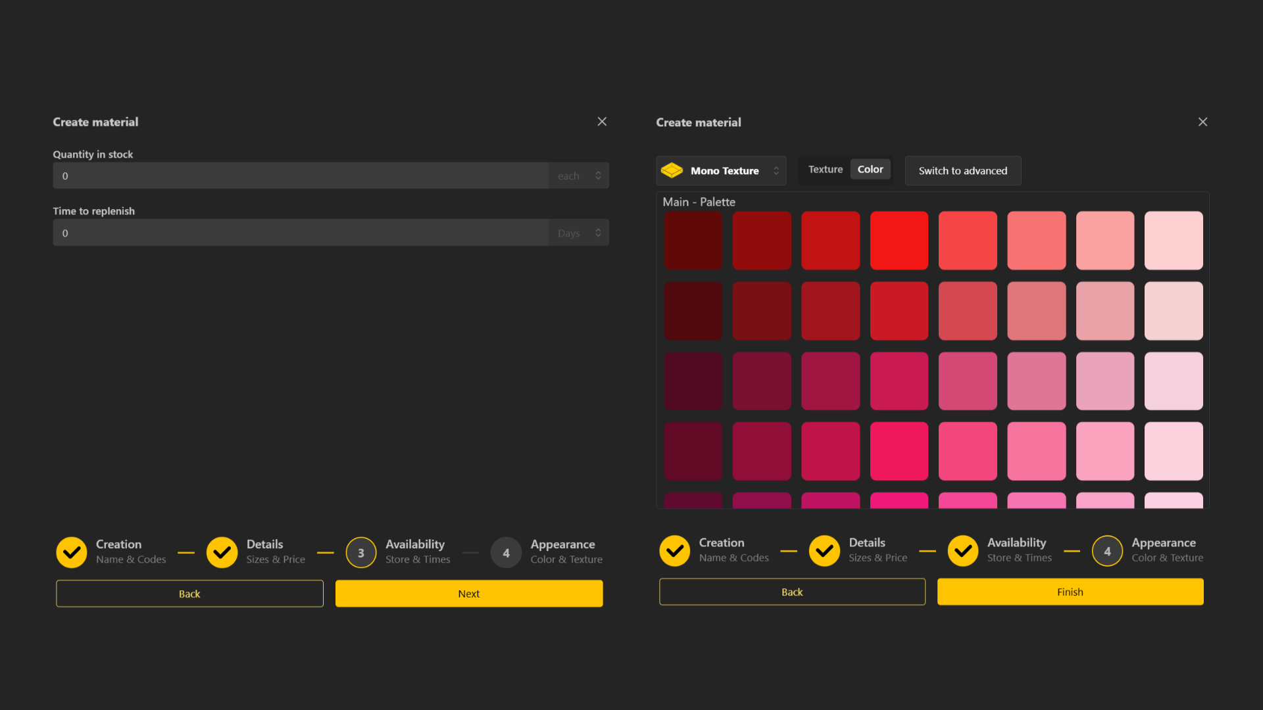Close the left Create material dialog
The width and height of the screenshot is (1263, 710).
[602, 122]
